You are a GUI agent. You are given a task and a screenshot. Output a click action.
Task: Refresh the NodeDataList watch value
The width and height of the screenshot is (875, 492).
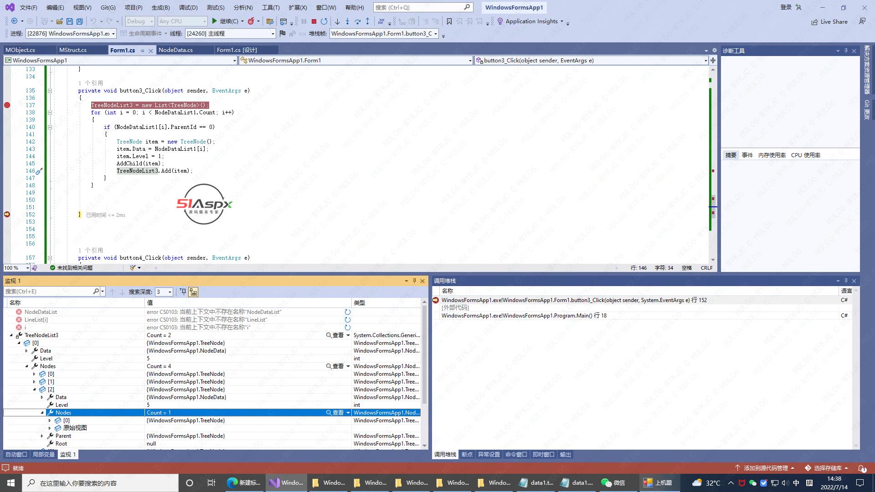tap(347, 312)
